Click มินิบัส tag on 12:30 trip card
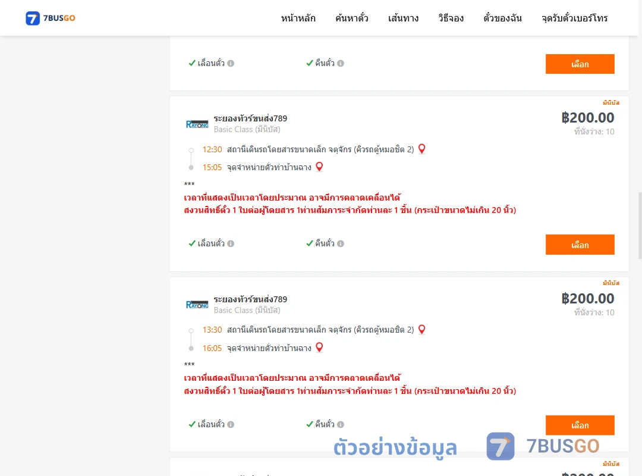 coord(611,102)
